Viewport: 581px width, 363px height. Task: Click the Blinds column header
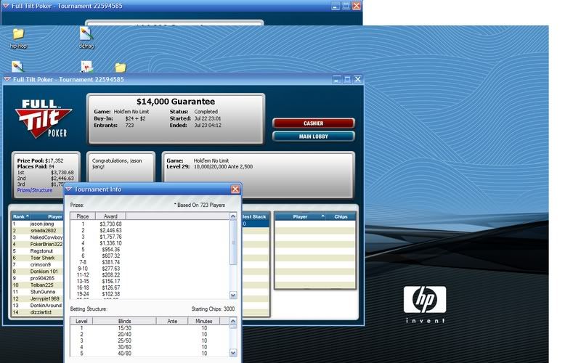click(x=124, y=321)
